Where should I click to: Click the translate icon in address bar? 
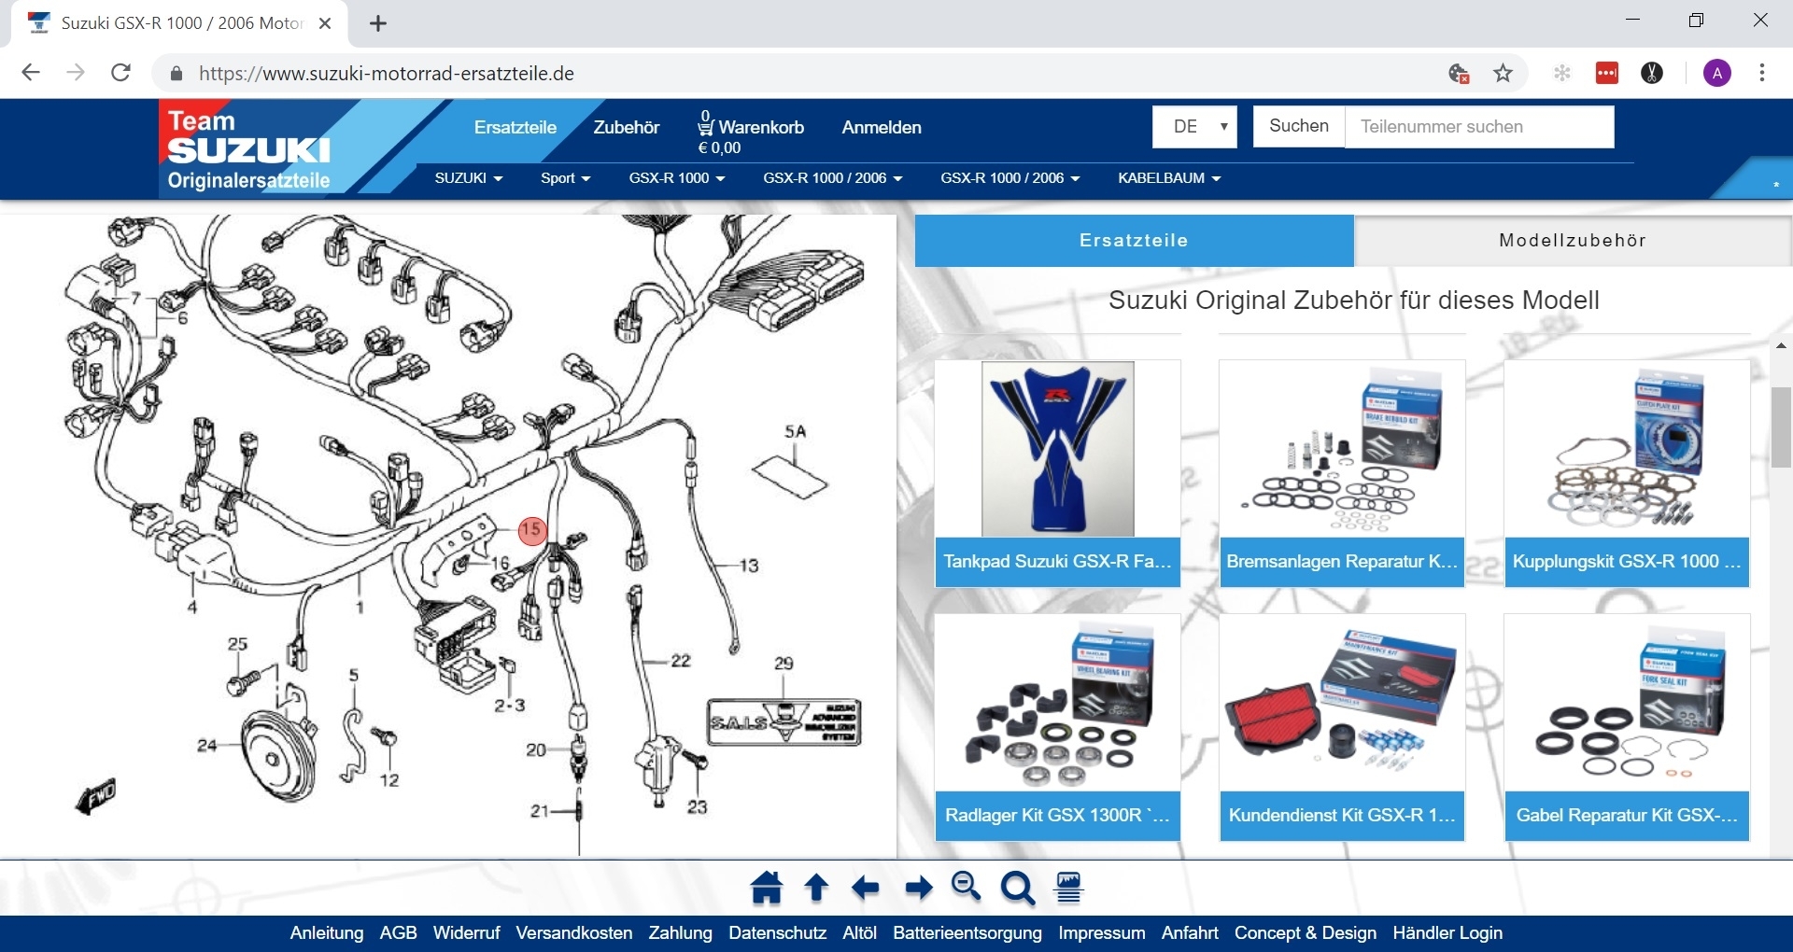tap(1459, 73)
